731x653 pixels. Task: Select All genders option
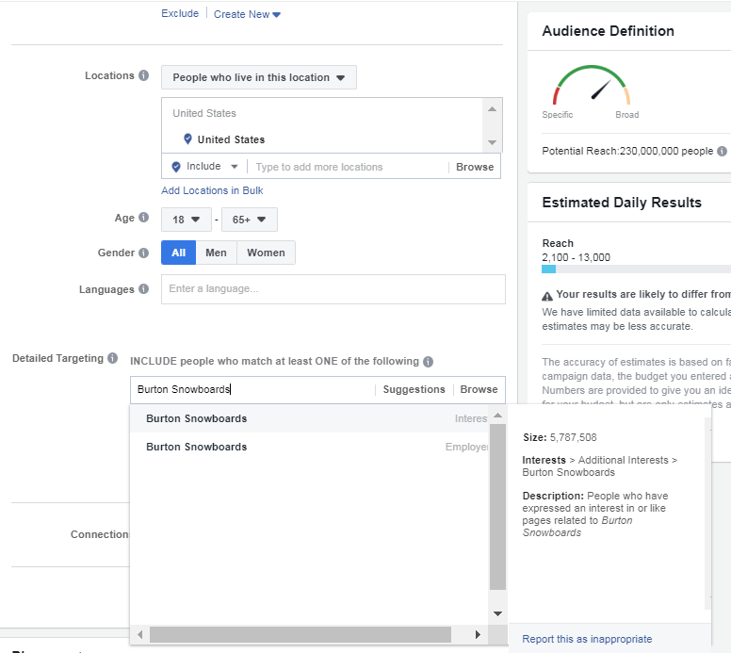coord(178,253)
